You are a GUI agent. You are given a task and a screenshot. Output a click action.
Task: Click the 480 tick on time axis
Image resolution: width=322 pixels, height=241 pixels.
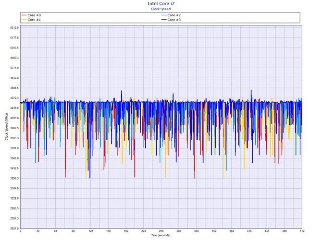(285, 231)
